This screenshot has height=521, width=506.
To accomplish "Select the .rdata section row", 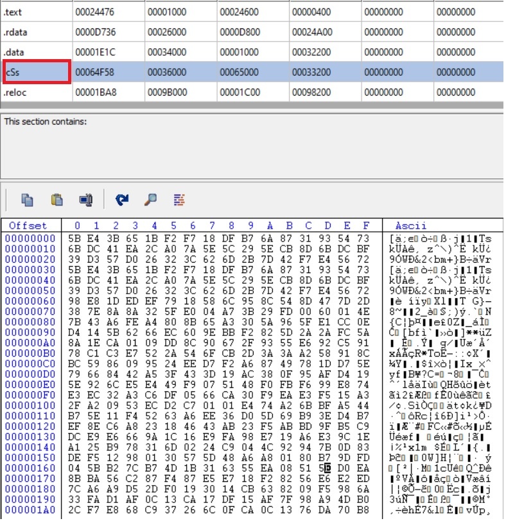I will [35, 31].
